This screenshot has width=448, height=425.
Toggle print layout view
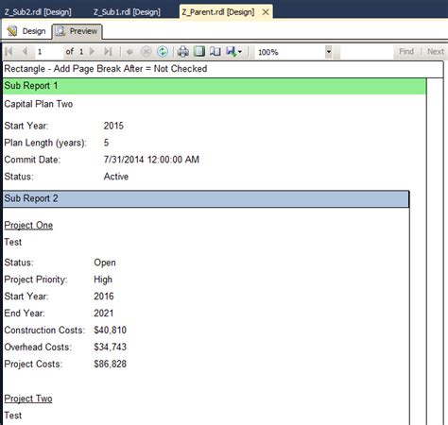pyautogui.click(x=199, y=51)
